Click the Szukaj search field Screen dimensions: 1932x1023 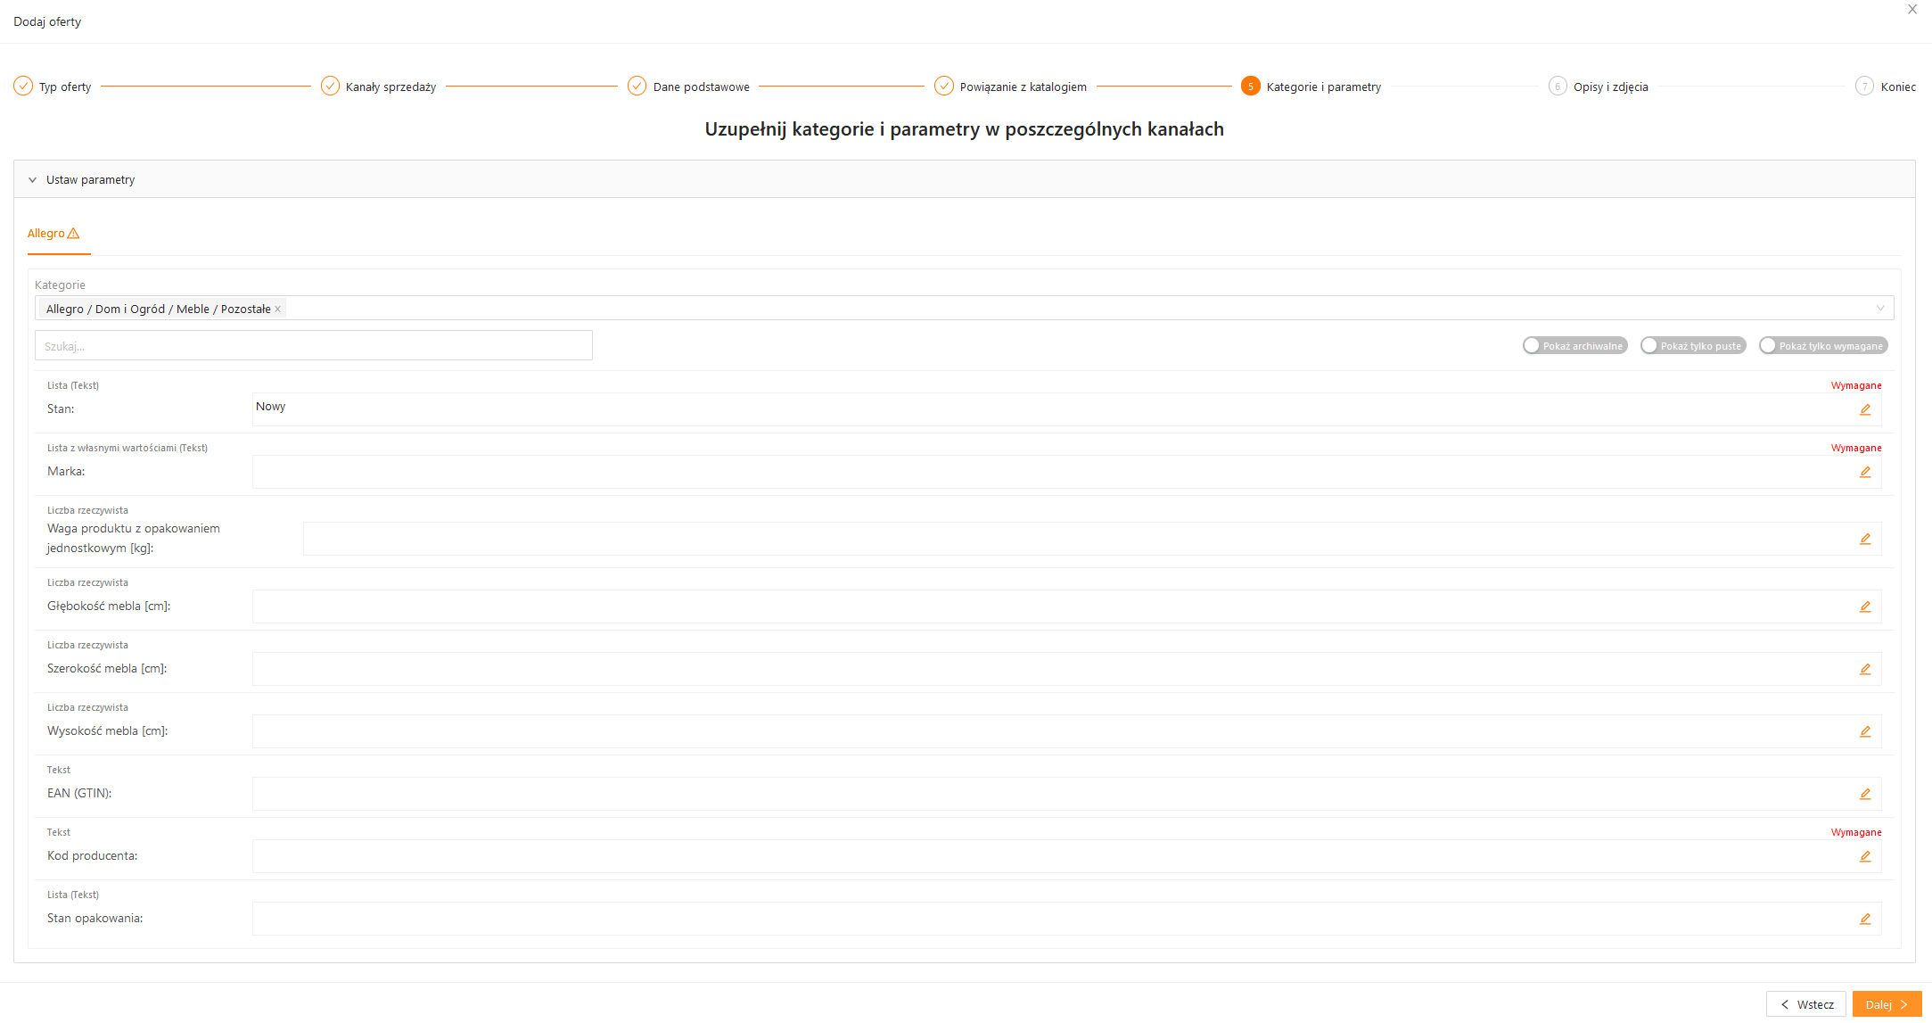[313, 346]
